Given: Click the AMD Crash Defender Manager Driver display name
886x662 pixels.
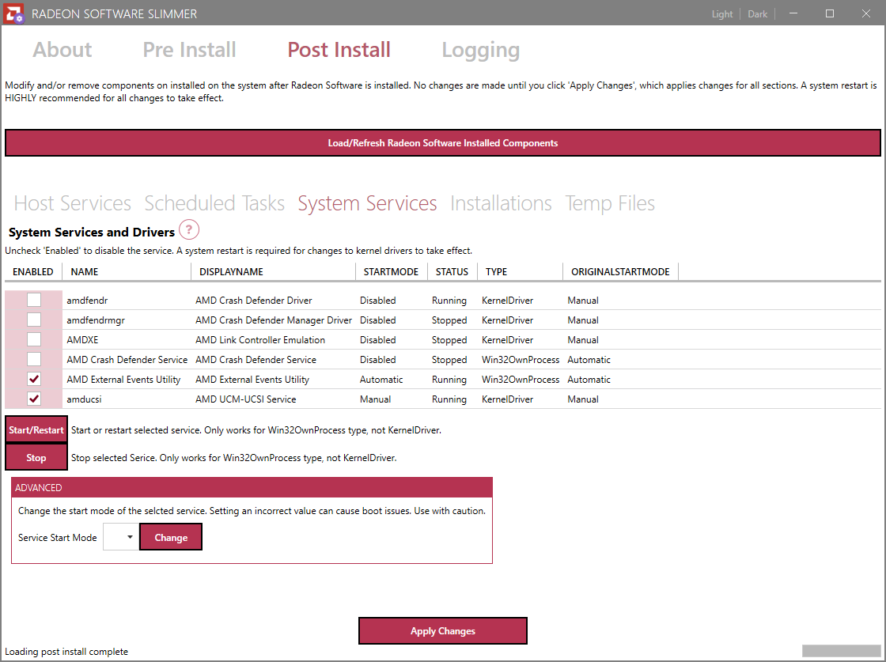Looking at the screenshot, I should click(274, 320).
